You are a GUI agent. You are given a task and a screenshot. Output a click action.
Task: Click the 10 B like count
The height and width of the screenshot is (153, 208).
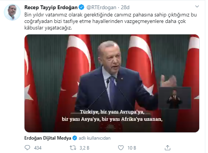click(x=132, y=148)
